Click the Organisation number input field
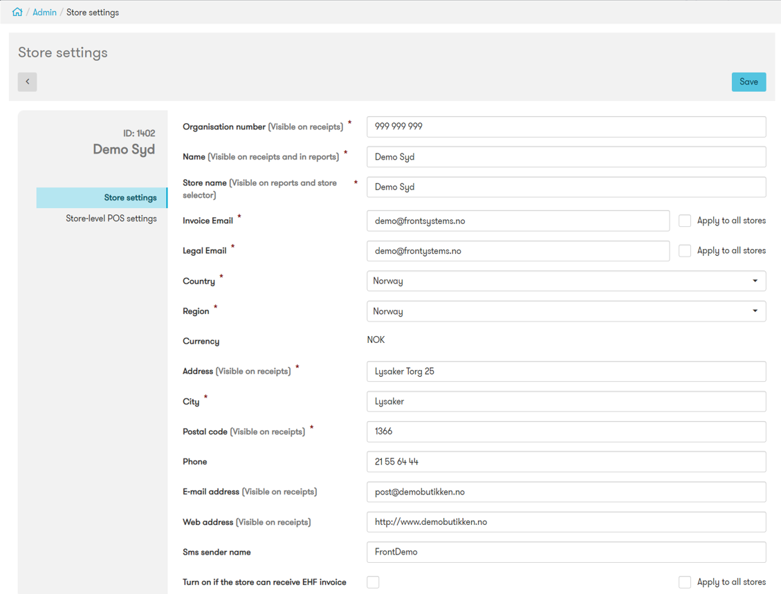 click(566, 127)
